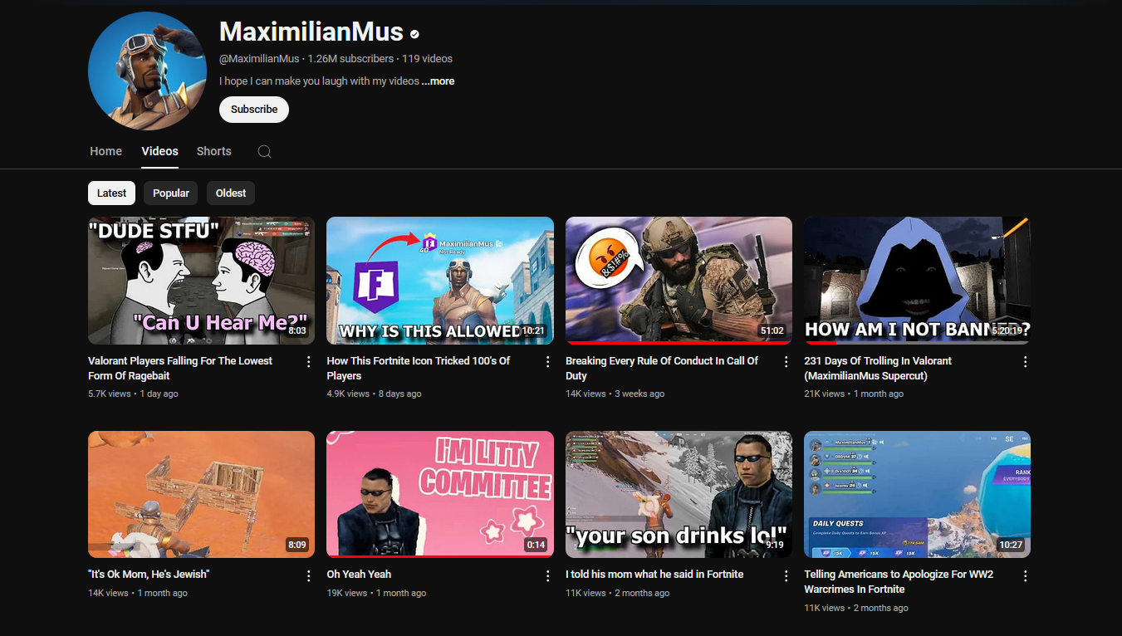Click the "5.7K views • 1 day ago" text
This screenshot has height=636, width=1122.
[133, 394]
